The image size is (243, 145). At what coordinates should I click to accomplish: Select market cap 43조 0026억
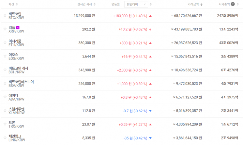229,43
